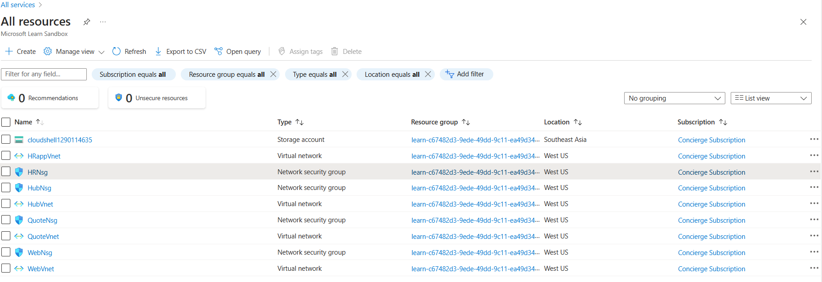The width and height of the screenshot is (822, 282).
Task: Check the WebNsg row checkbox
Action: tap(6, 252)
